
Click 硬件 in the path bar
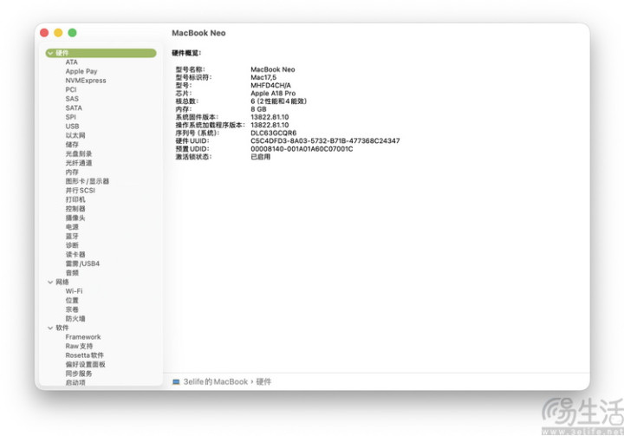coord(263,382)
